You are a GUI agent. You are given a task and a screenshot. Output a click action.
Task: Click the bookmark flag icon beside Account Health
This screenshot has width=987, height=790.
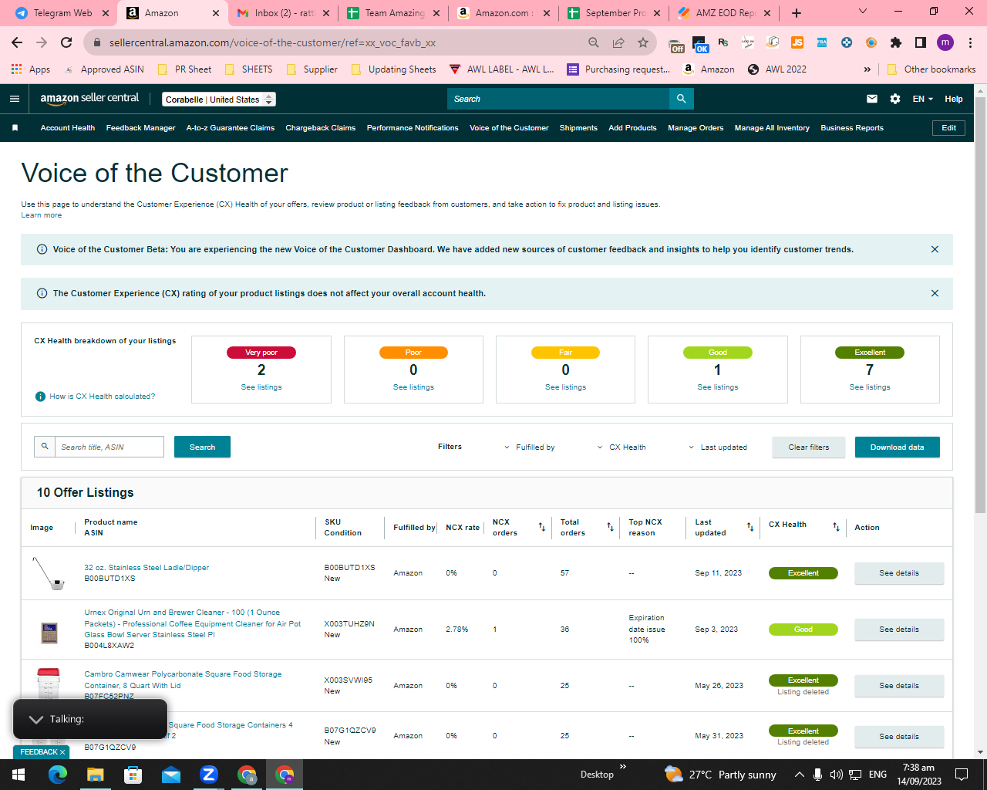click(x=15, y=128)
